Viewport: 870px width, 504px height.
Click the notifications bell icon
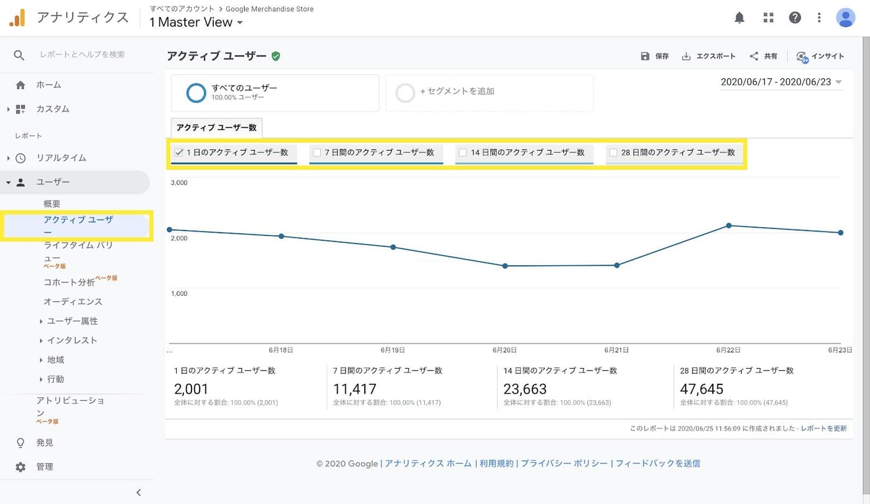[x=739, y=18]
